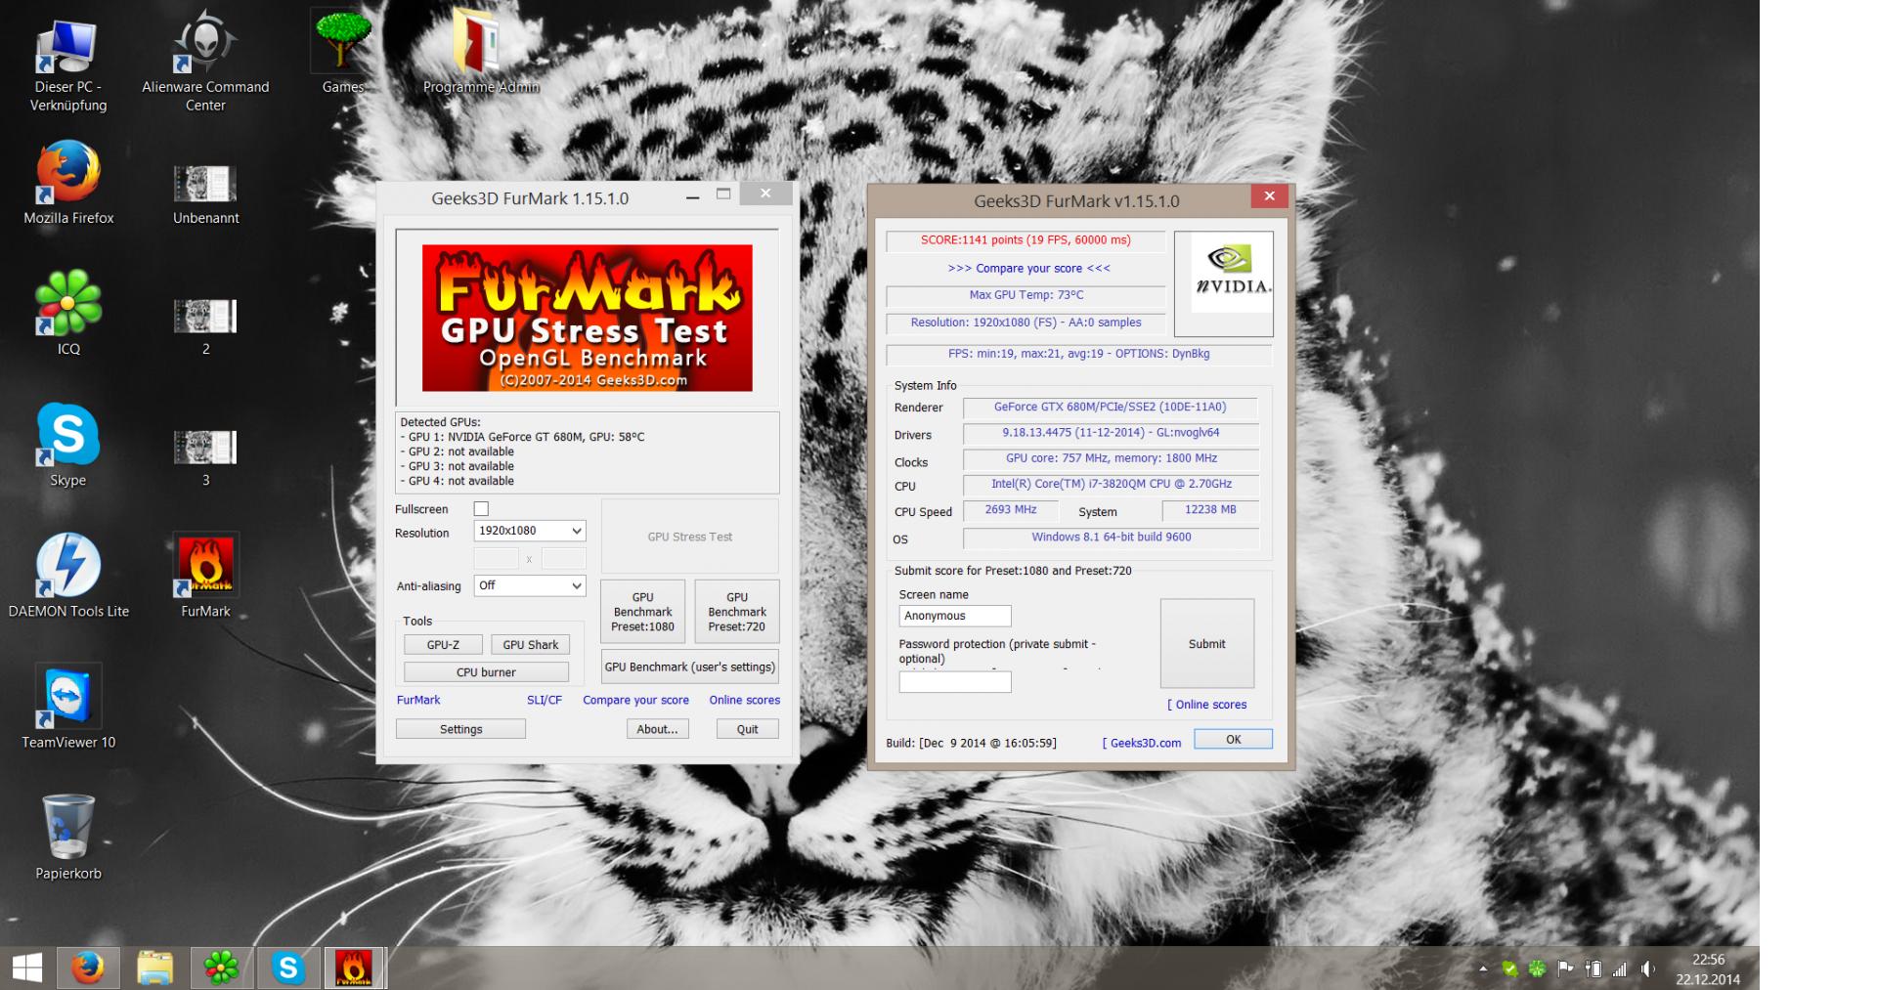This screenshot has height=990, width=1877.
Task: Click the Windows Start button
Action: click(x=27, y=968)
